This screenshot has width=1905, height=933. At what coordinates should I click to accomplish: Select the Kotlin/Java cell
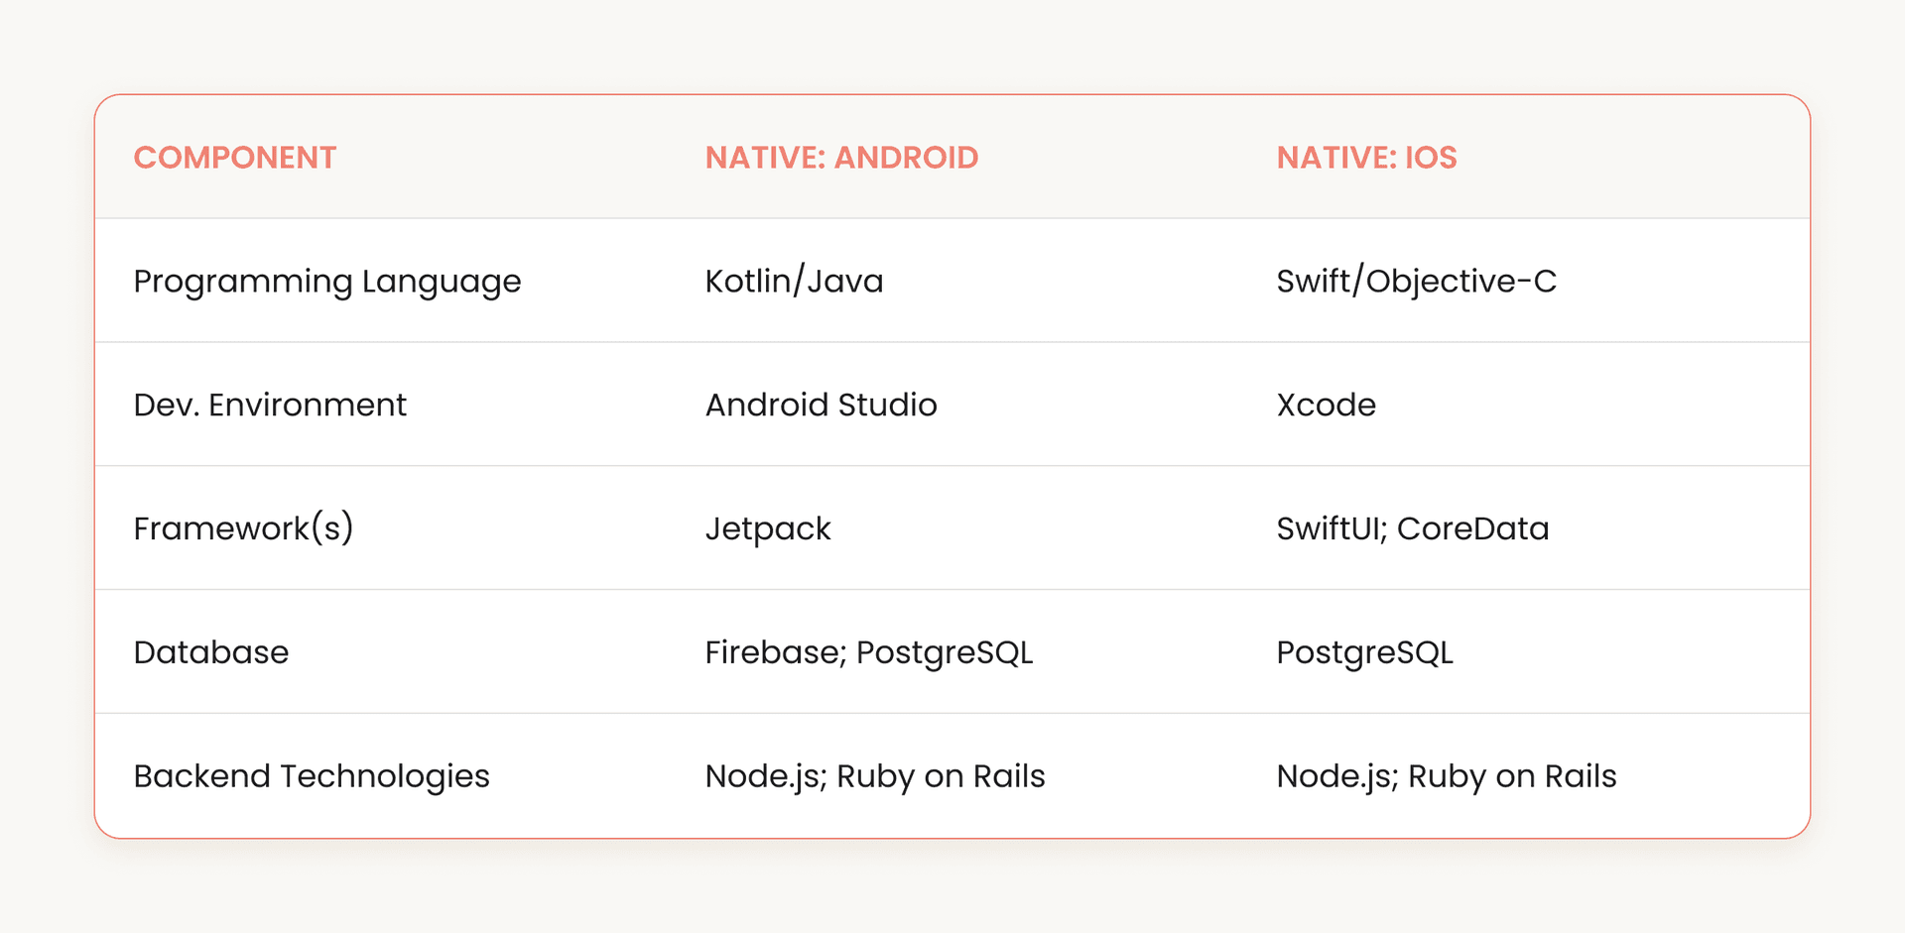pyautogui.click(x=794, y=281)
